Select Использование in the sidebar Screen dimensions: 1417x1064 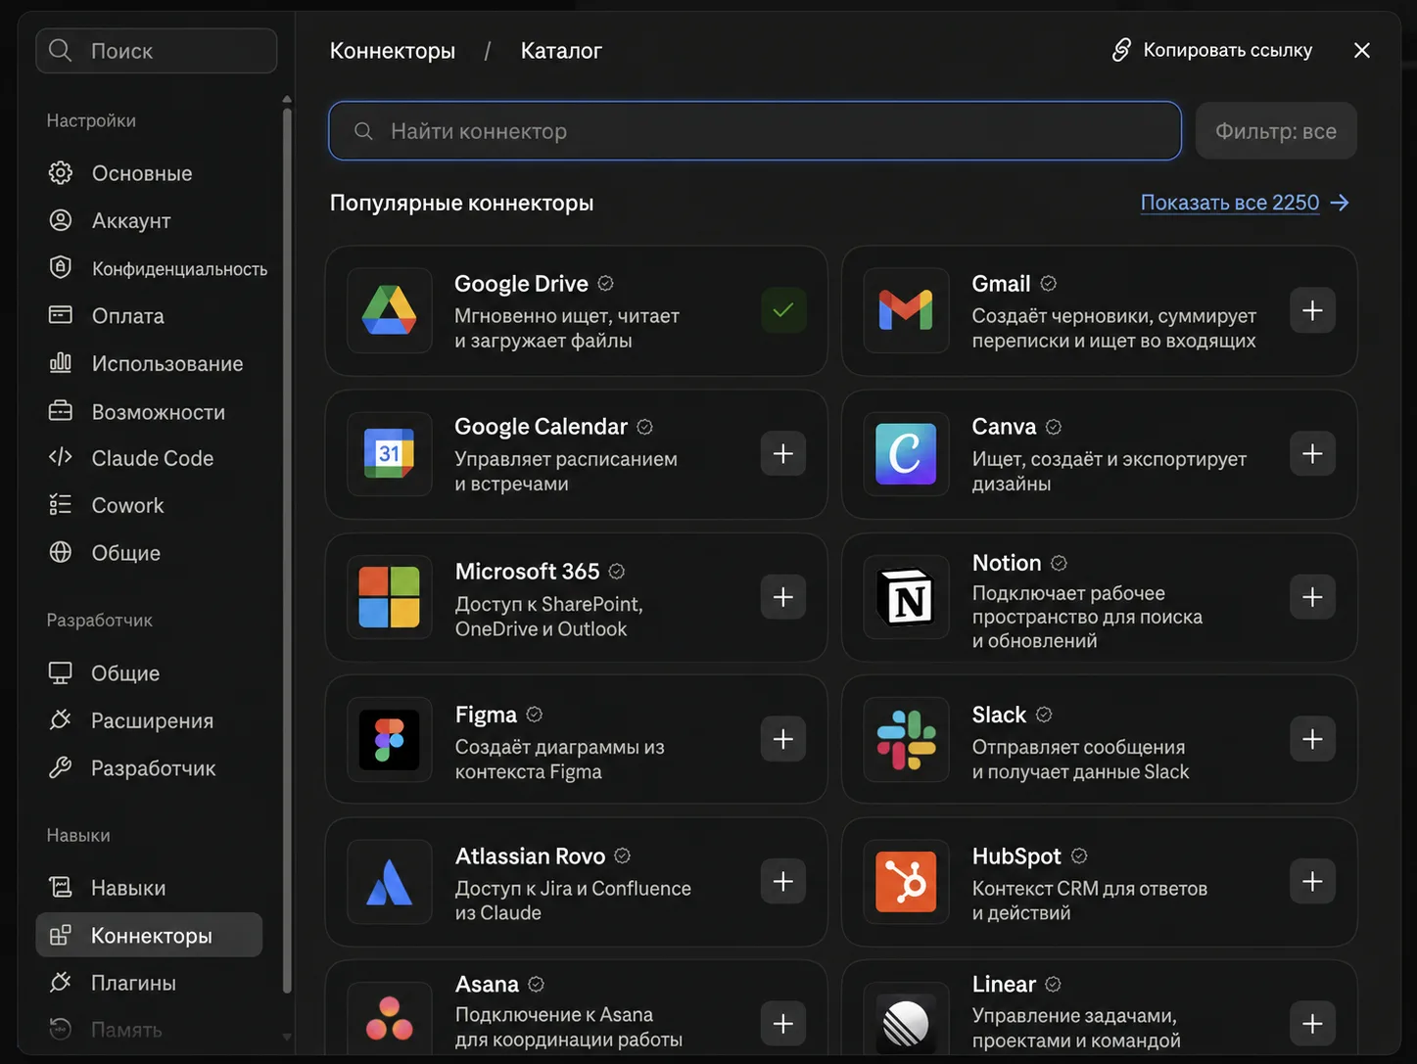149,364
